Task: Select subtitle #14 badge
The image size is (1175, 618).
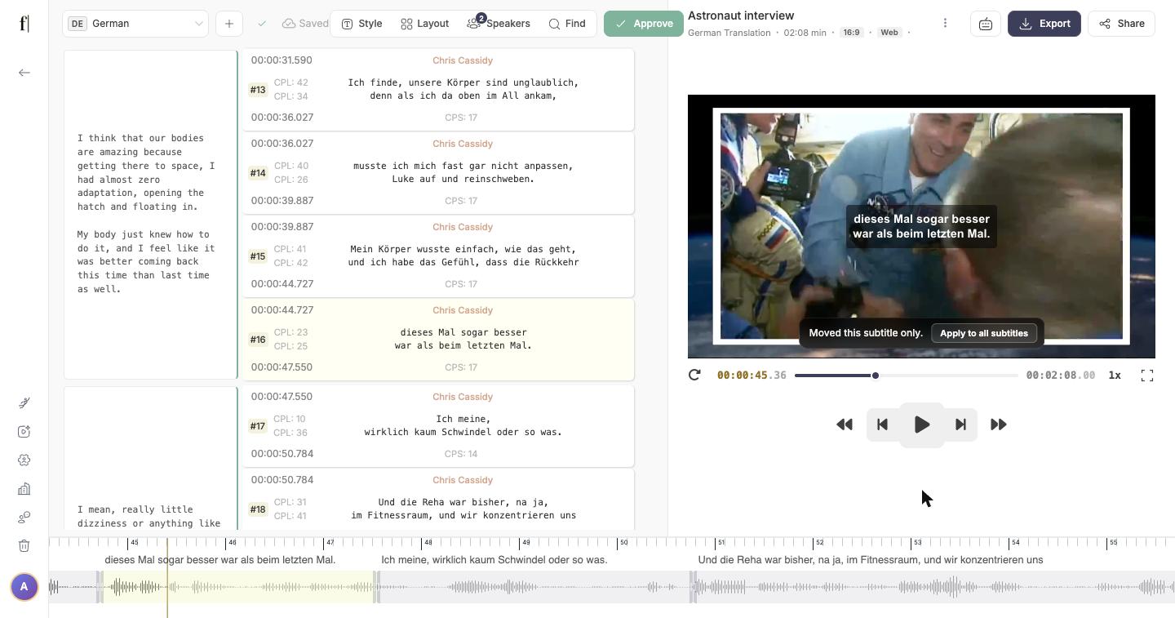Action: tap(258, 173)
